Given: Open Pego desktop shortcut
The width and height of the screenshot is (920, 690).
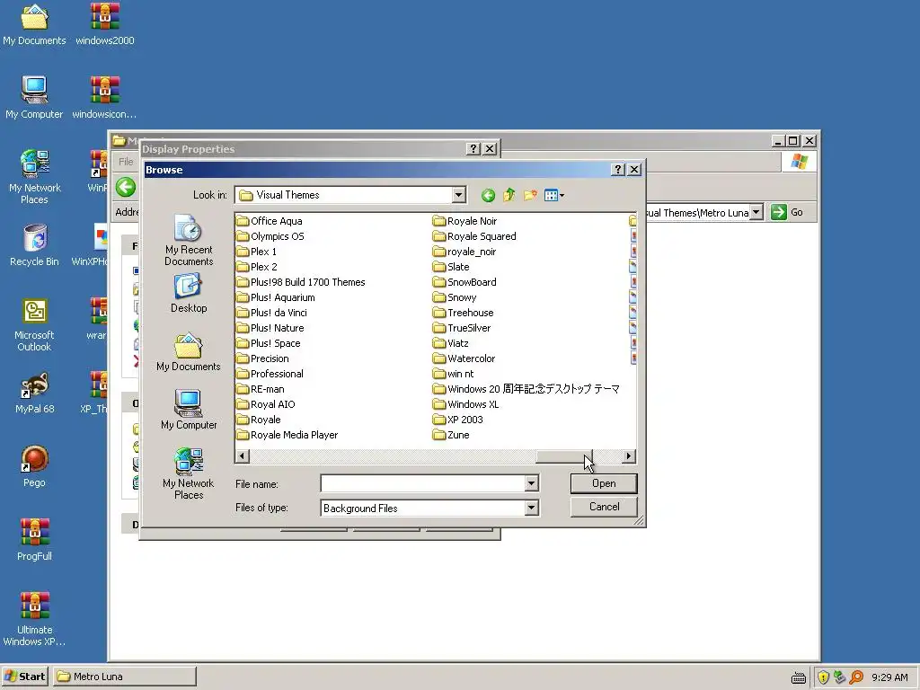Looking at the screenshot, I should pos(34,466).
